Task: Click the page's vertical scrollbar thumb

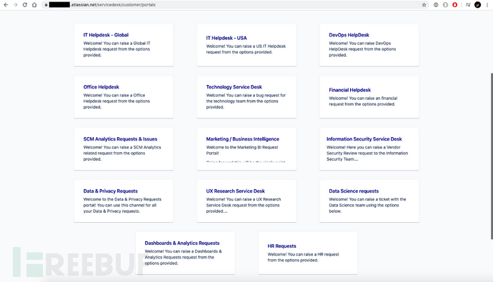Action: pos(492,156)
